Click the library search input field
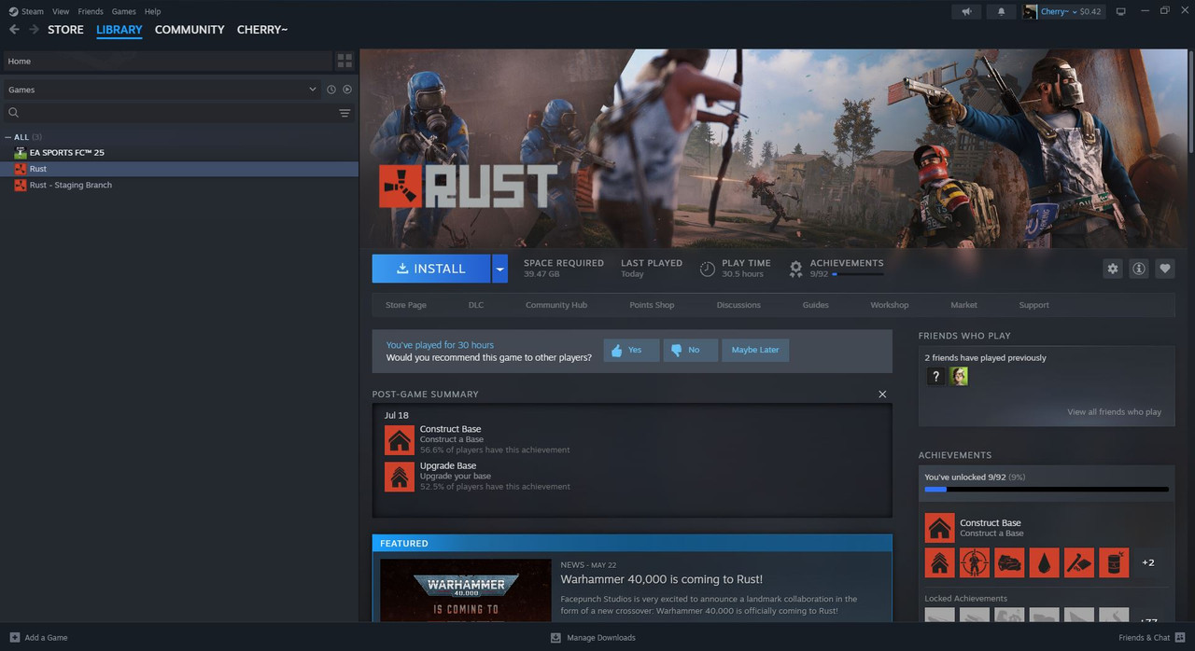1195x651 pixels. tap(177, 113)
